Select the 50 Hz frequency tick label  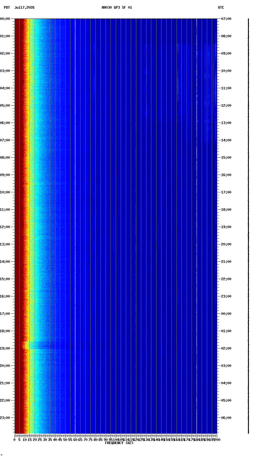point(65,440)
